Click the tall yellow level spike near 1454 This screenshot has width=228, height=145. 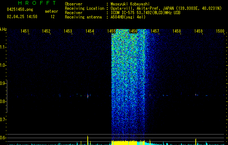tap(87, 140)
